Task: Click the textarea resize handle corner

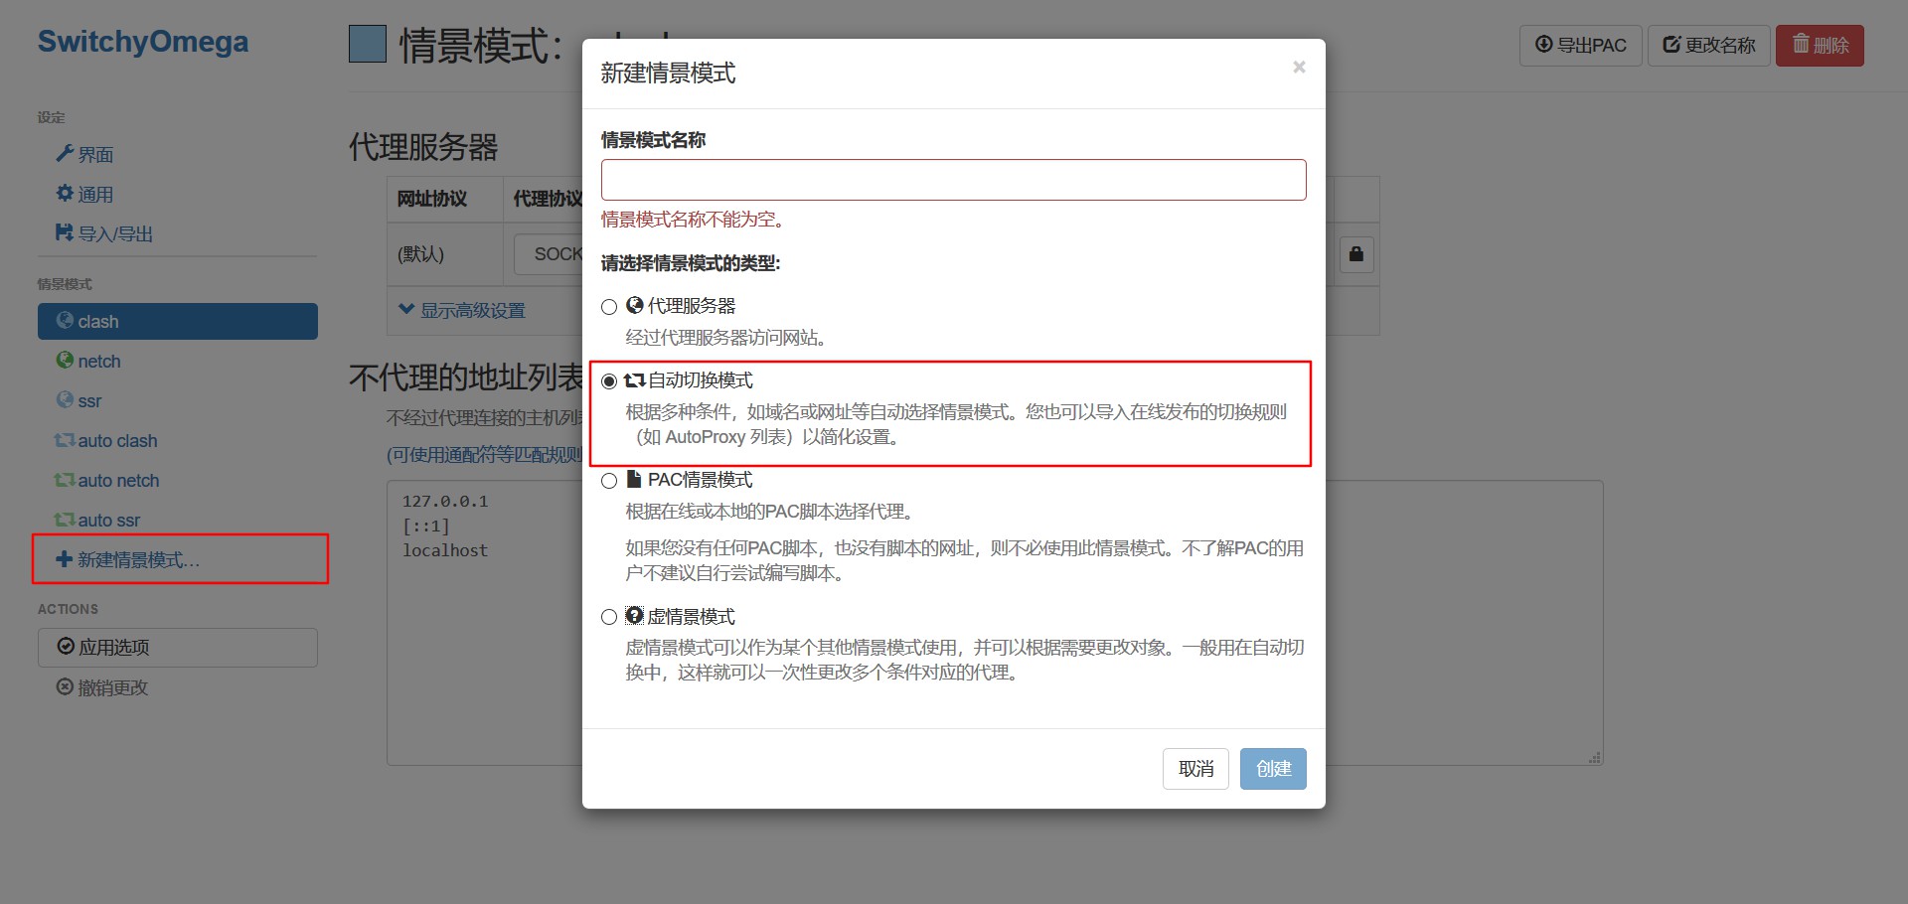Action: 1595,757
